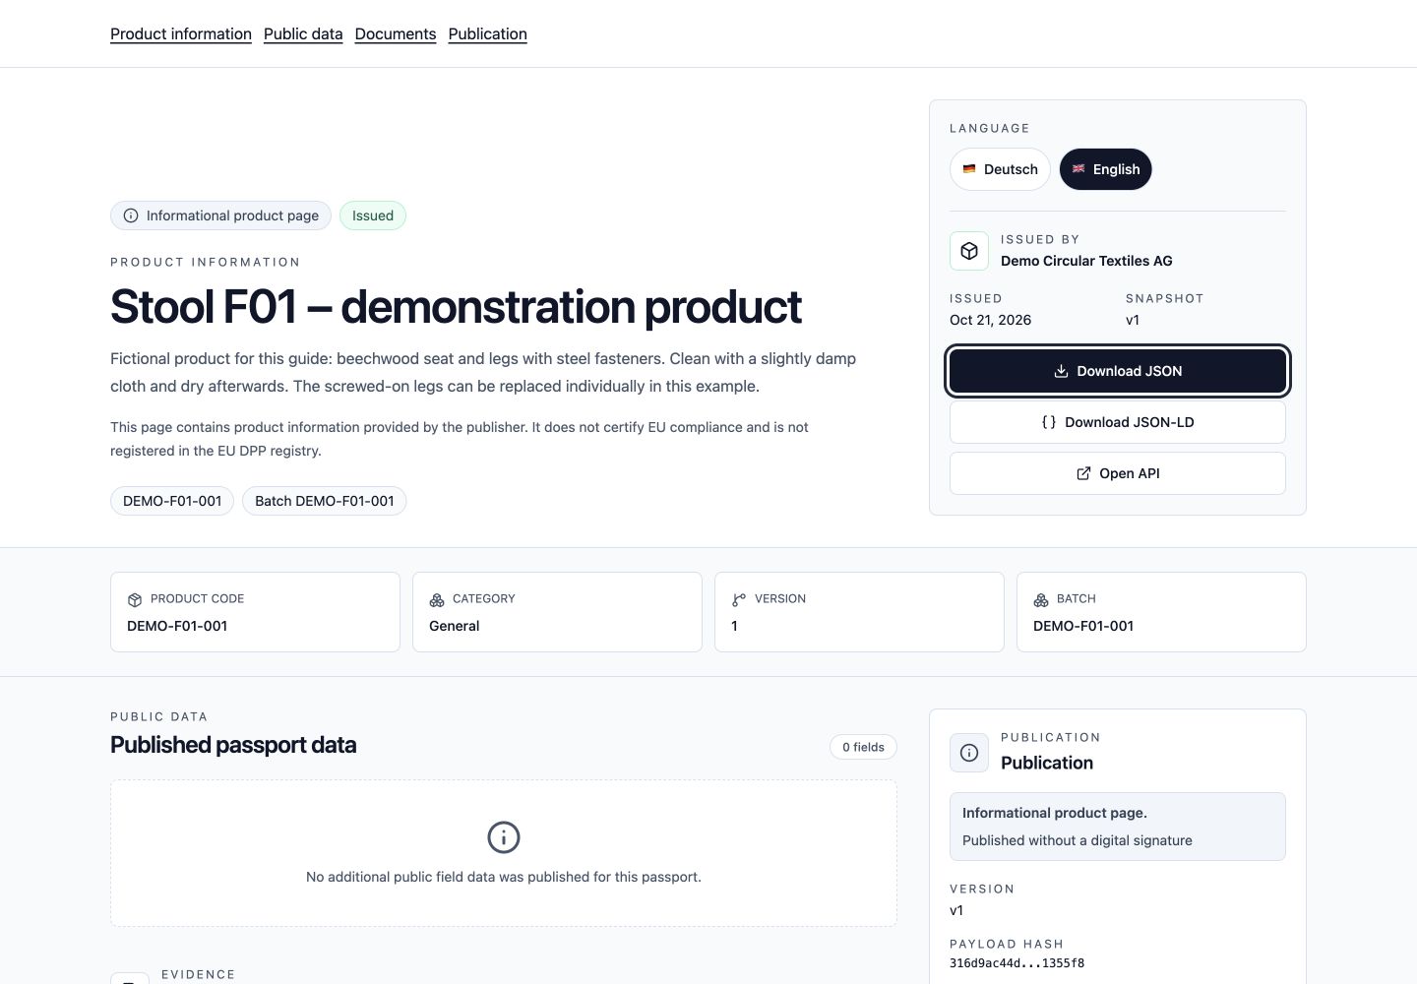The width and height of the screenshot is (1417, 984).
Task: Jump to the Documents section link
Action: 396,33
